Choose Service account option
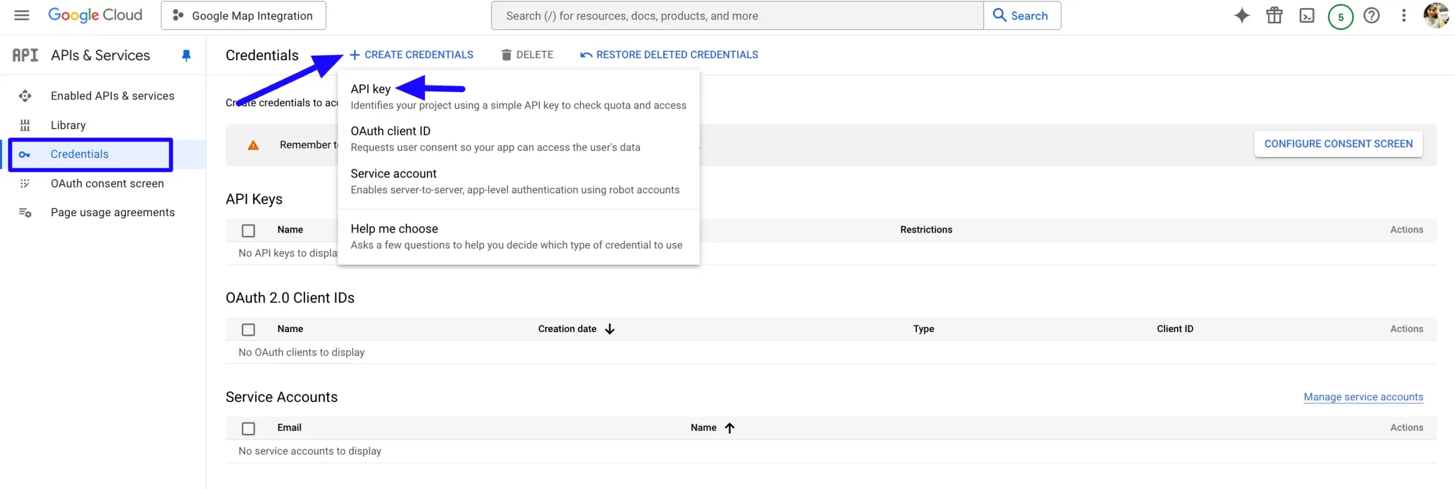The width and height of the screenshot is (1455, 489). point(518,181)
